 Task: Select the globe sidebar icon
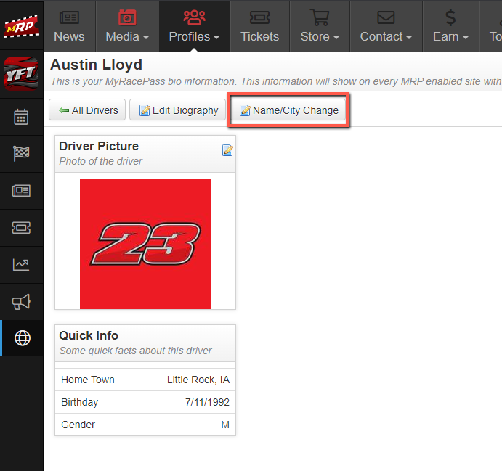(22, 338)
